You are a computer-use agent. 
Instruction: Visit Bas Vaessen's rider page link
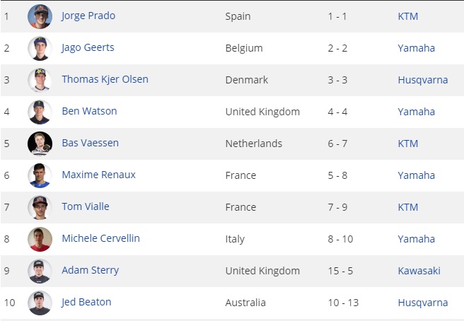90,143
